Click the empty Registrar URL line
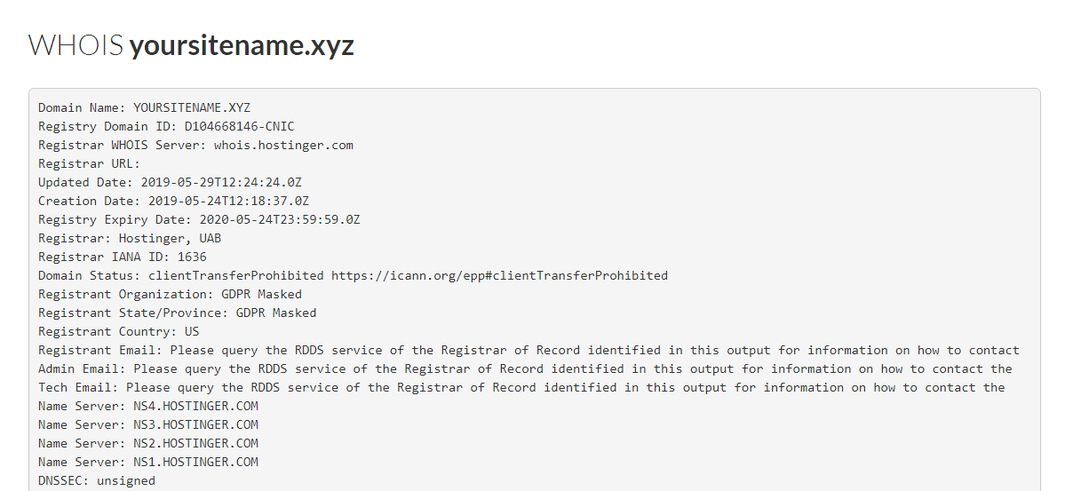This screenshot has height=491, width=1065. tap(89, 163)
